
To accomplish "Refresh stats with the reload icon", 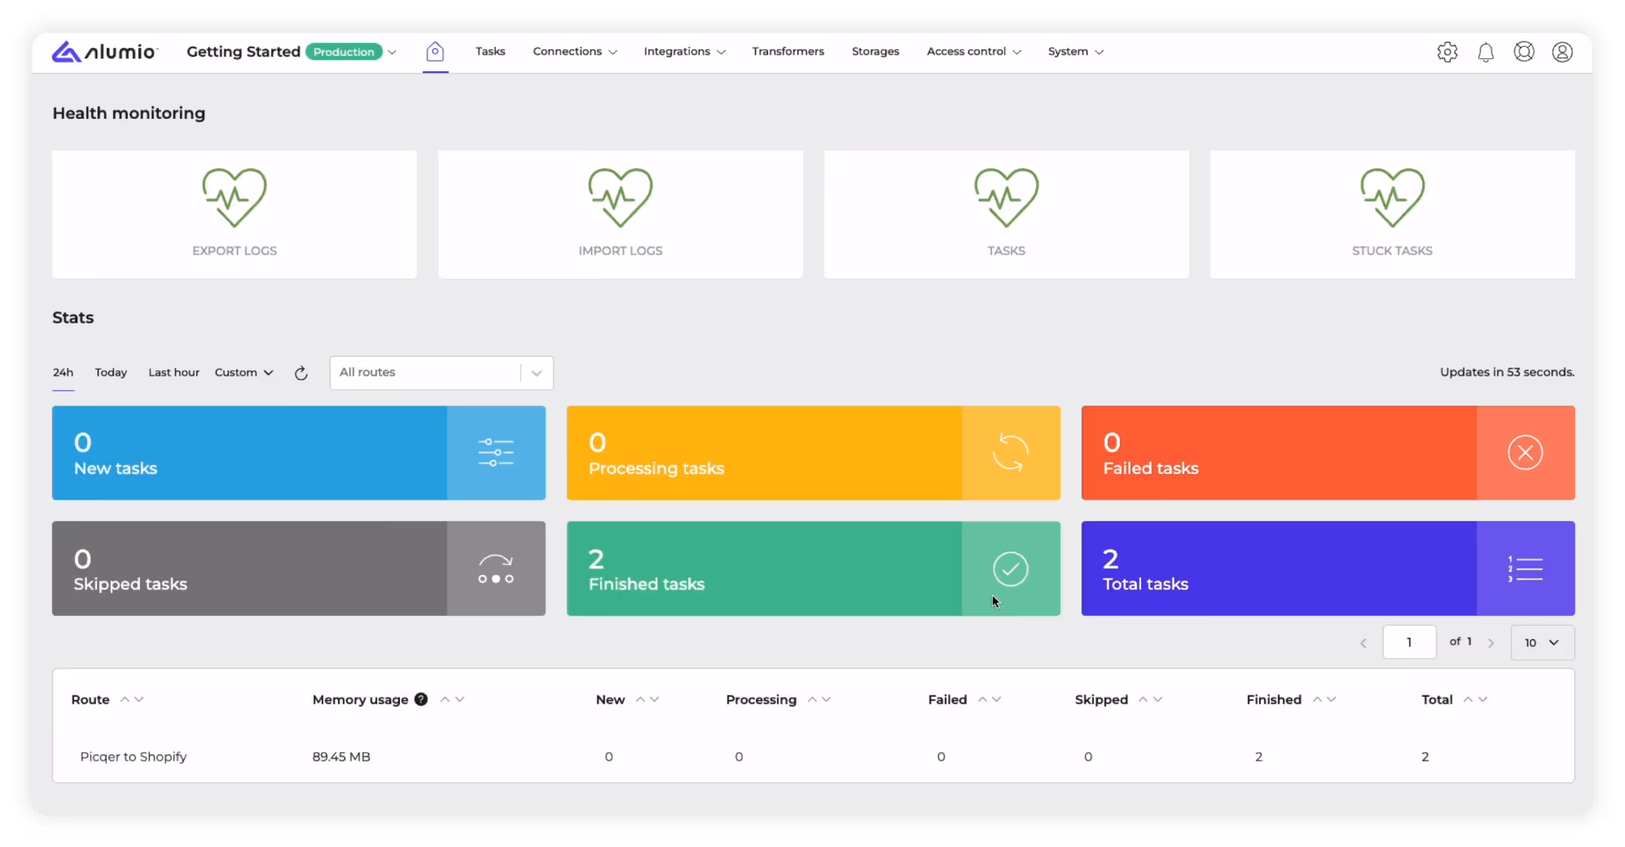I will click(301, 373).
